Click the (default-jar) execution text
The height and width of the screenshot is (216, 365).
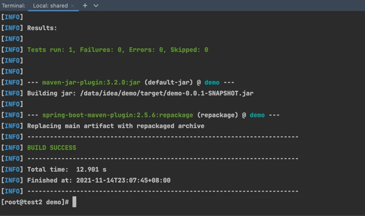169,83
